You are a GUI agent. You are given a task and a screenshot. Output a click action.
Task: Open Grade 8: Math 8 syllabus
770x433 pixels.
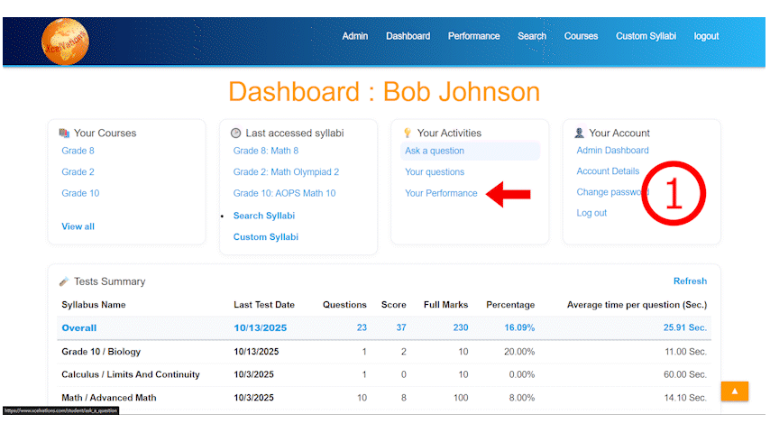click(266, 151)
